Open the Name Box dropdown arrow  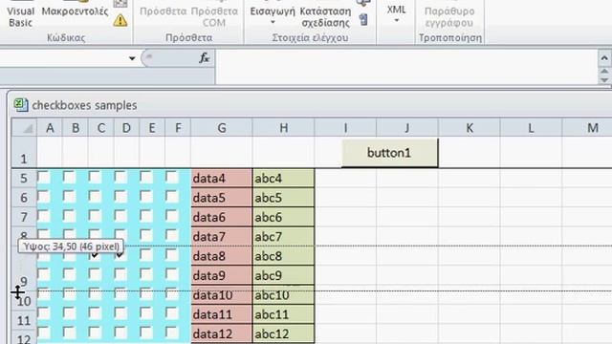point(132,58)
